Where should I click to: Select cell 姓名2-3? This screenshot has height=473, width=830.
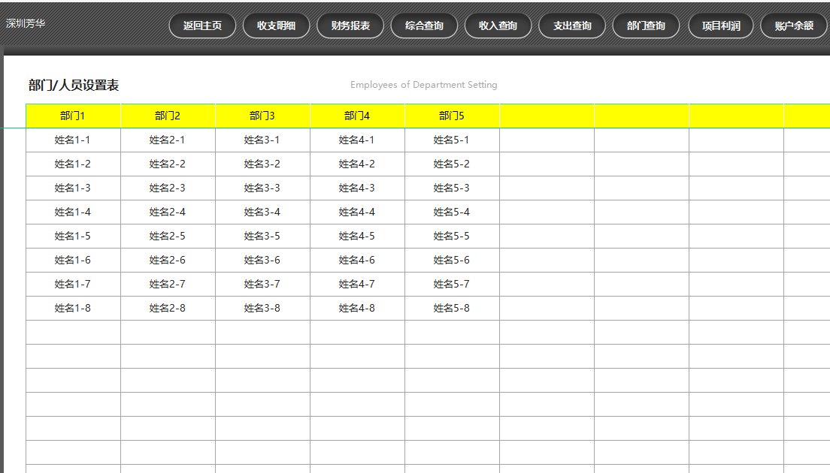[168, 188]
